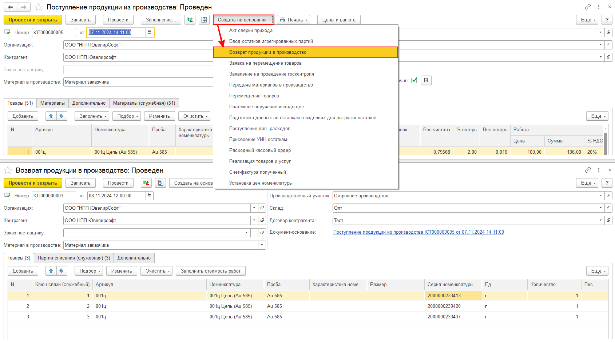The width and height of the screenshot is (615, 342).
Task: Choose Реализация товаров и услуг menu item
Action: pos(305,161)
